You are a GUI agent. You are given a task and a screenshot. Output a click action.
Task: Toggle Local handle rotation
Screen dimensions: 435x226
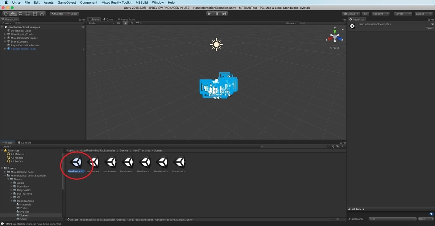[72, 14]
